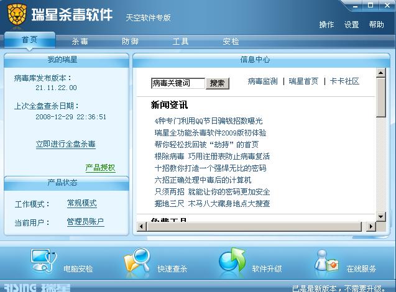396x292 pixels.
Task: Click the 软件升级 label
Action: (267, 269)
